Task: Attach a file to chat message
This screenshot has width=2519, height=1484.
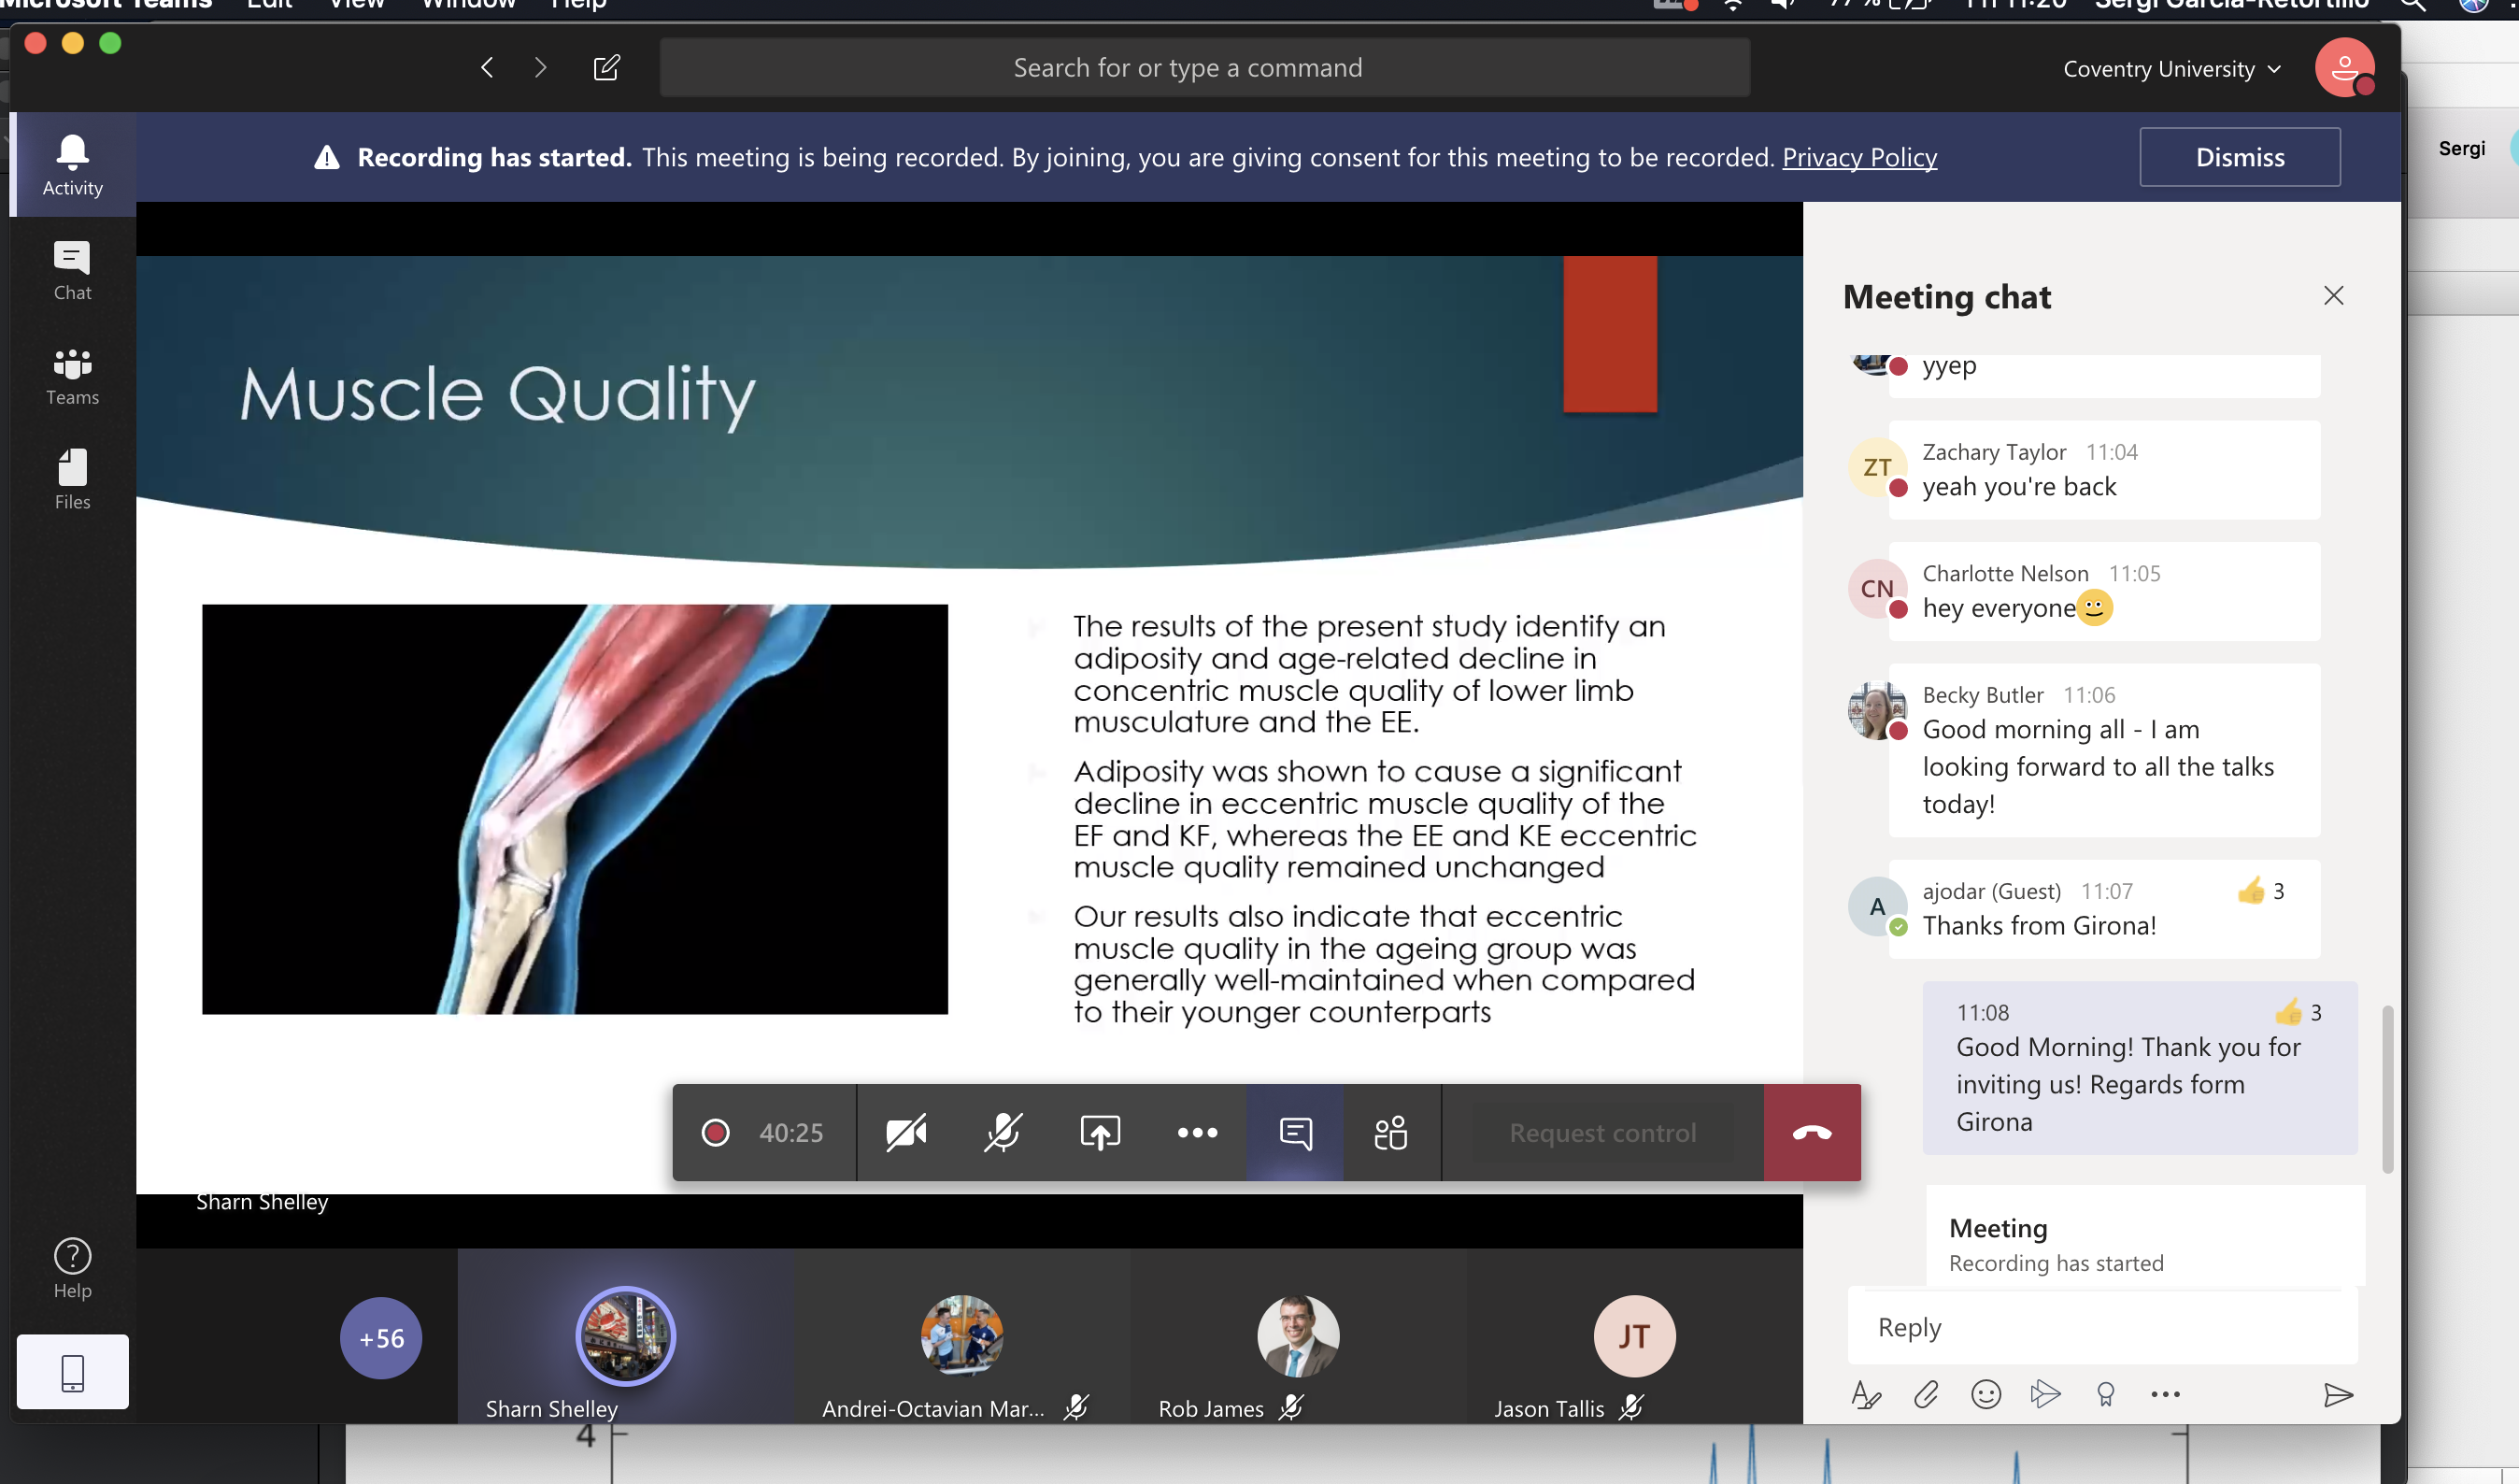Action: pos(1926,1394)
